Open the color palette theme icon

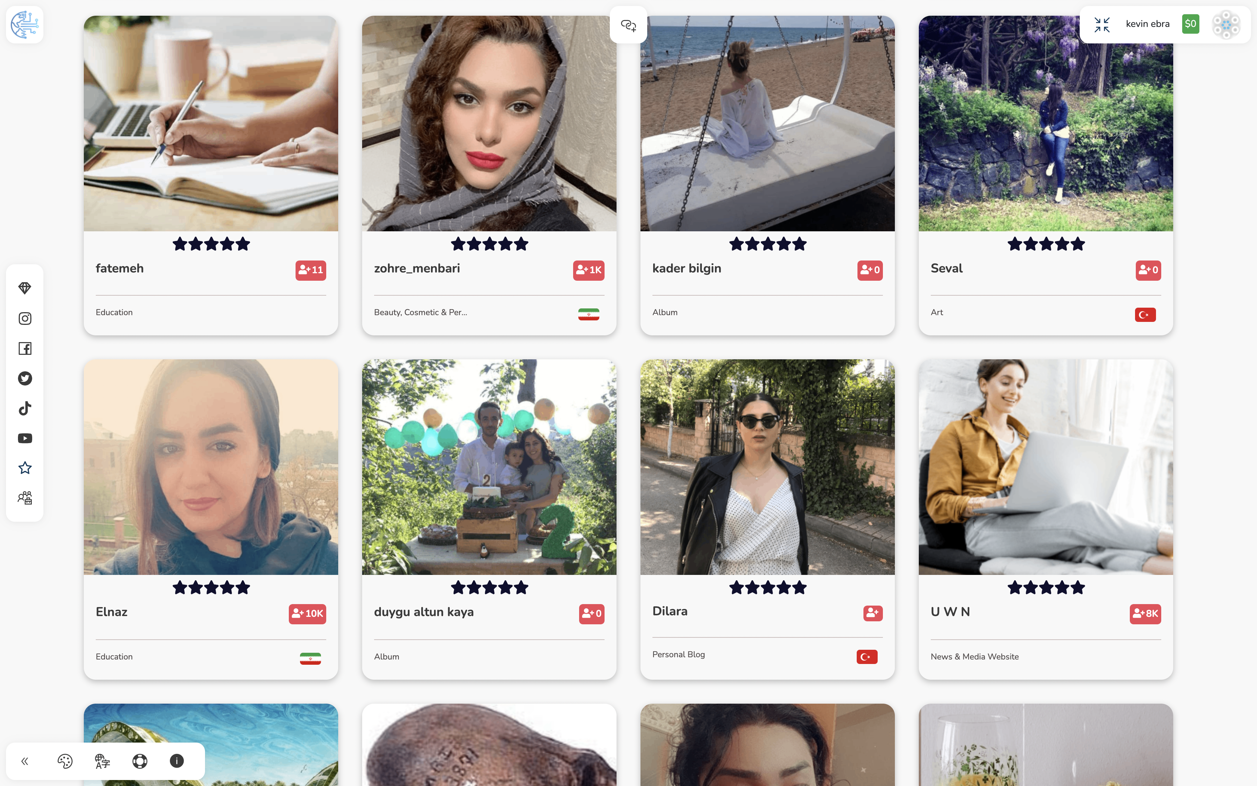(x=65, y=761)
